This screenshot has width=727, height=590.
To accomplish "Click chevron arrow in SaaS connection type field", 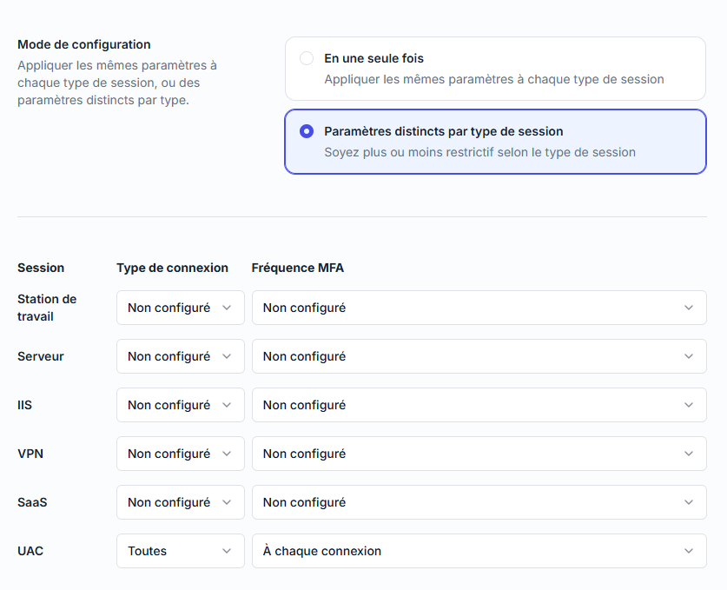I will tap(227, 502).
